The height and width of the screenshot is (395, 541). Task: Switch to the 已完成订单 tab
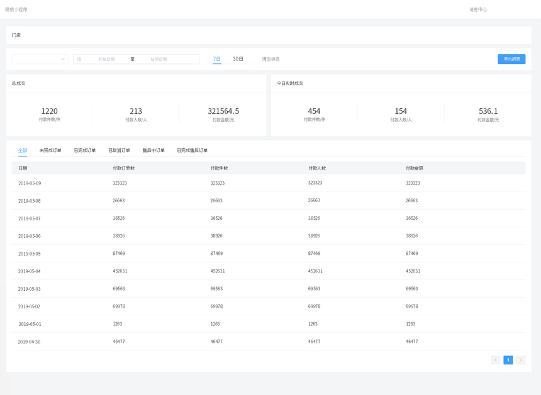coord(85,151)
